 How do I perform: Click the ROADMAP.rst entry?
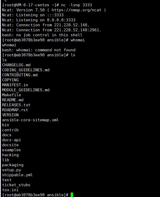(x=15, y=110)
